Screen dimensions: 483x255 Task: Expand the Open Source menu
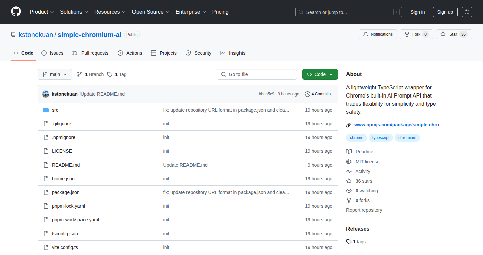point(151,12)
